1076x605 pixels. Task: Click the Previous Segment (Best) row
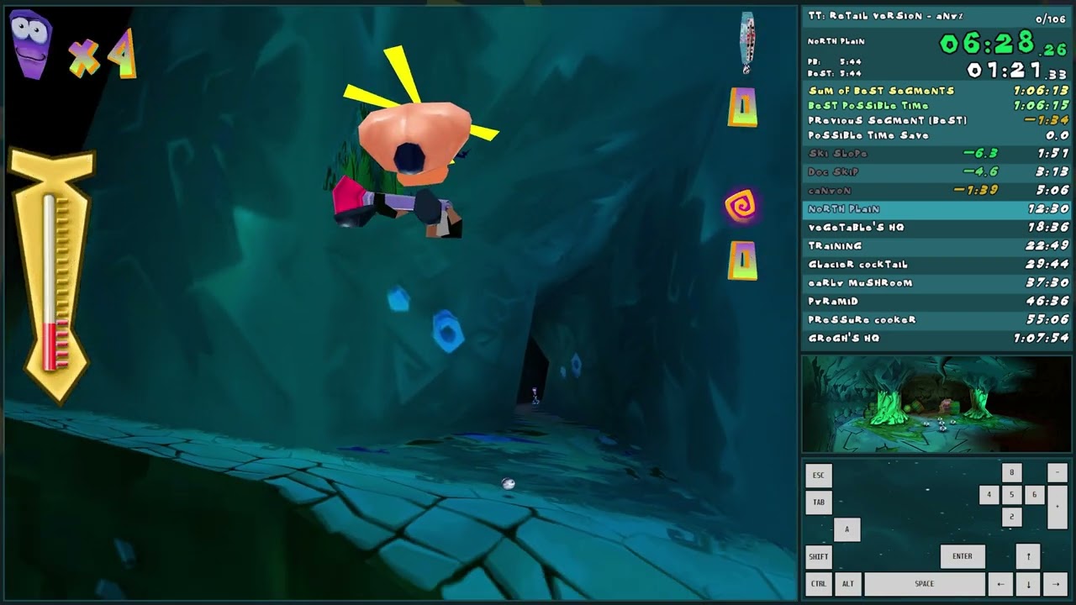tap(936, 120)
